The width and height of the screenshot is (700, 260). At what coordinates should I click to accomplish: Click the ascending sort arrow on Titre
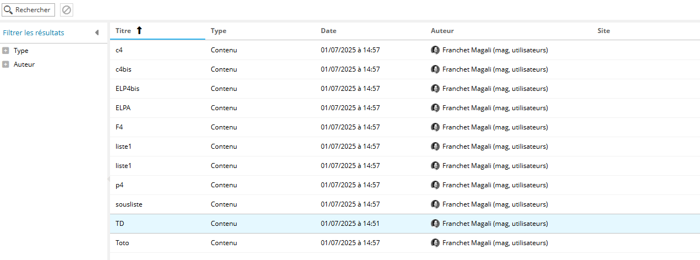pyautogui.click(x=139, y=31)
